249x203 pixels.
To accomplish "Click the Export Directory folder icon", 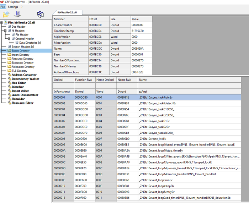I will click(x=9, y=50).
